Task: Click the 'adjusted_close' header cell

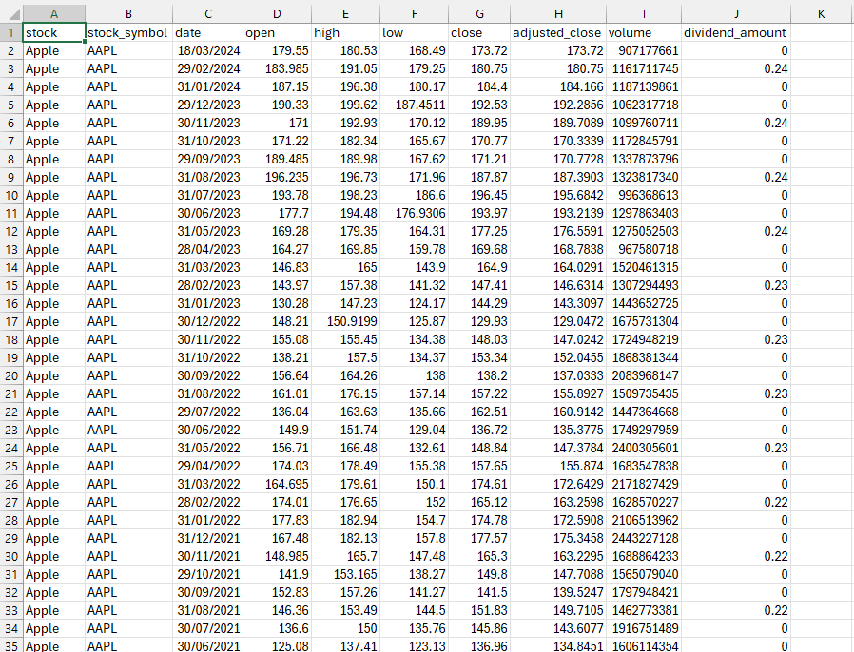Action: click(558, 32)
